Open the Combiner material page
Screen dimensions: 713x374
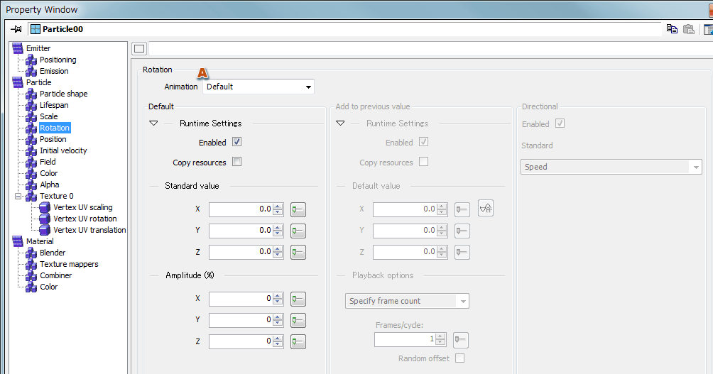point(55,275)
